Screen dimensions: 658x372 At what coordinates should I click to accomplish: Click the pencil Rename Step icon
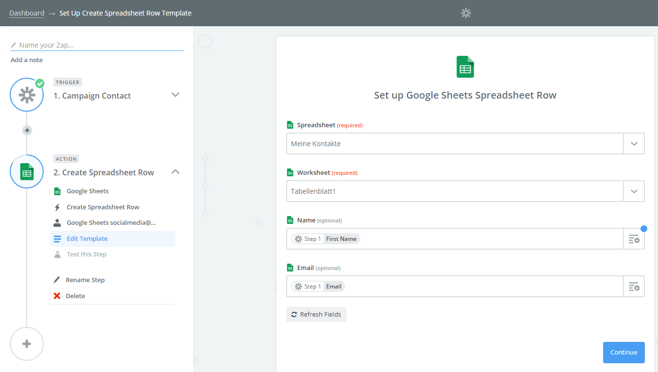(x=57, y=280)
